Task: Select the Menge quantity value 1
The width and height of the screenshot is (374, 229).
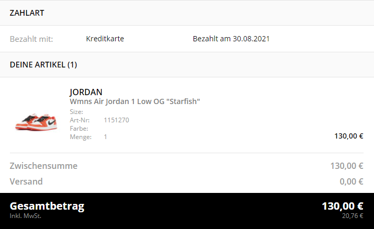Action: pos(106,137)
